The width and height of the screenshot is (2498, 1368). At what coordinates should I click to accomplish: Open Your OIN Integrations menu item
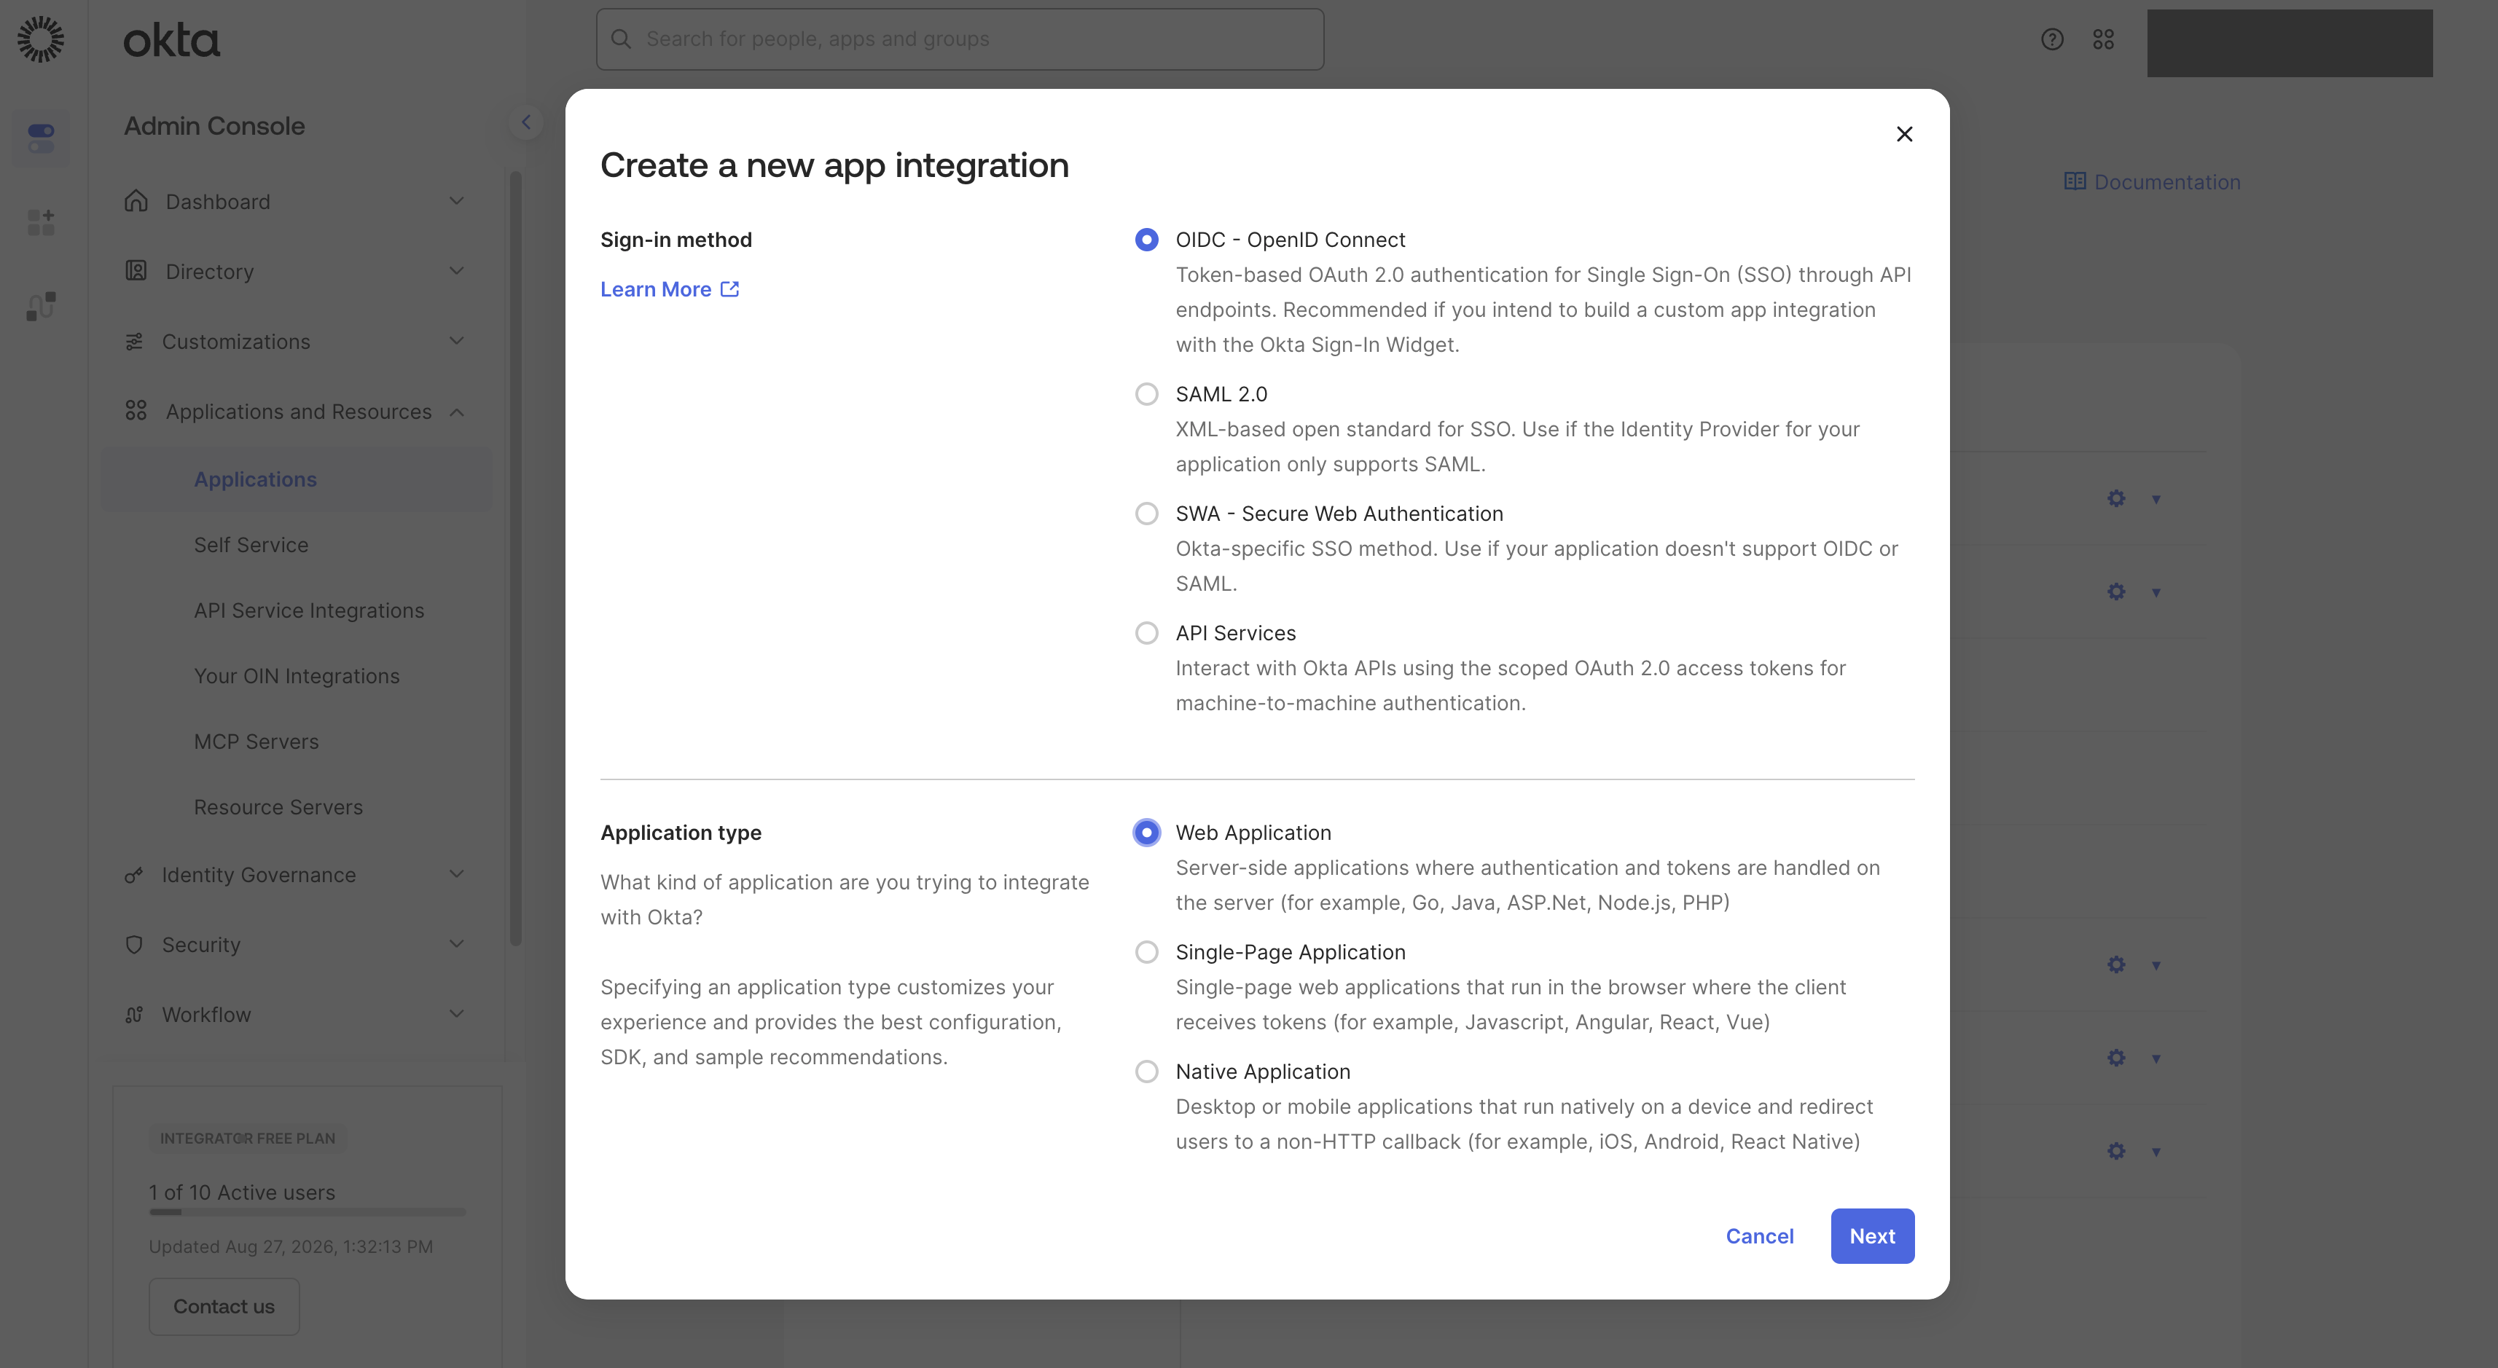297,676
